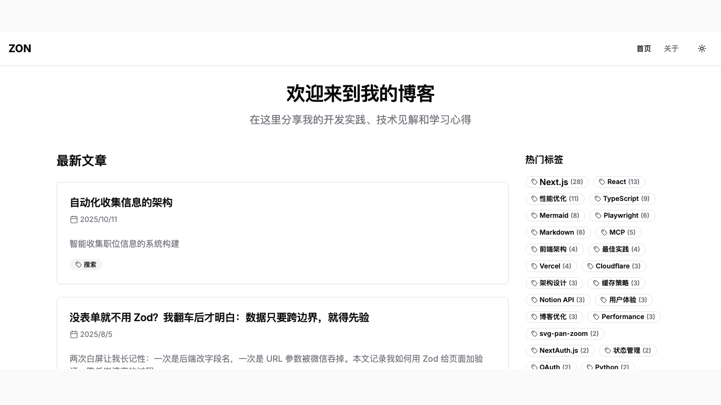
Task: Select the MCP (5) tag
Action: pyautogui.click(x=618, y=233)
